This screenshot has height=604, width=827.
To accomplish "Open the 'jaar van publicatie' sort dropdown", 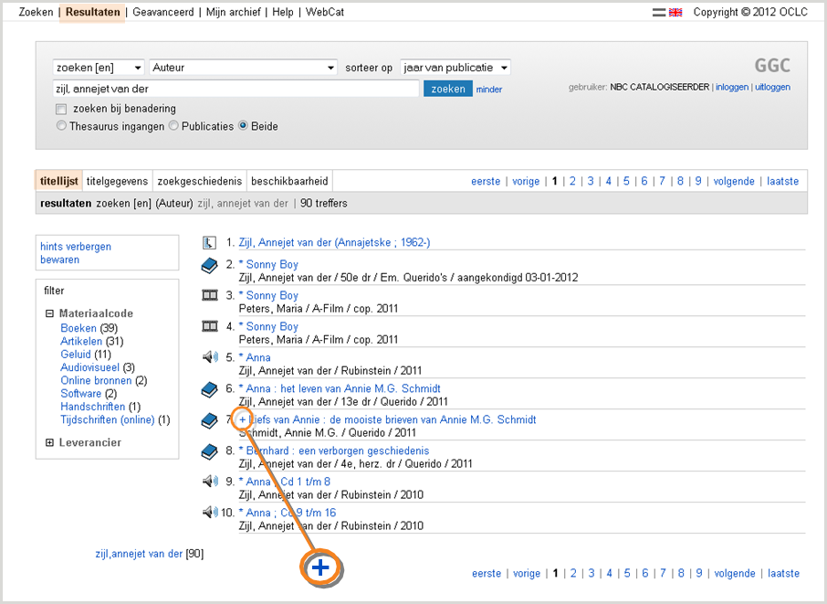I will (x=455, y=68).
